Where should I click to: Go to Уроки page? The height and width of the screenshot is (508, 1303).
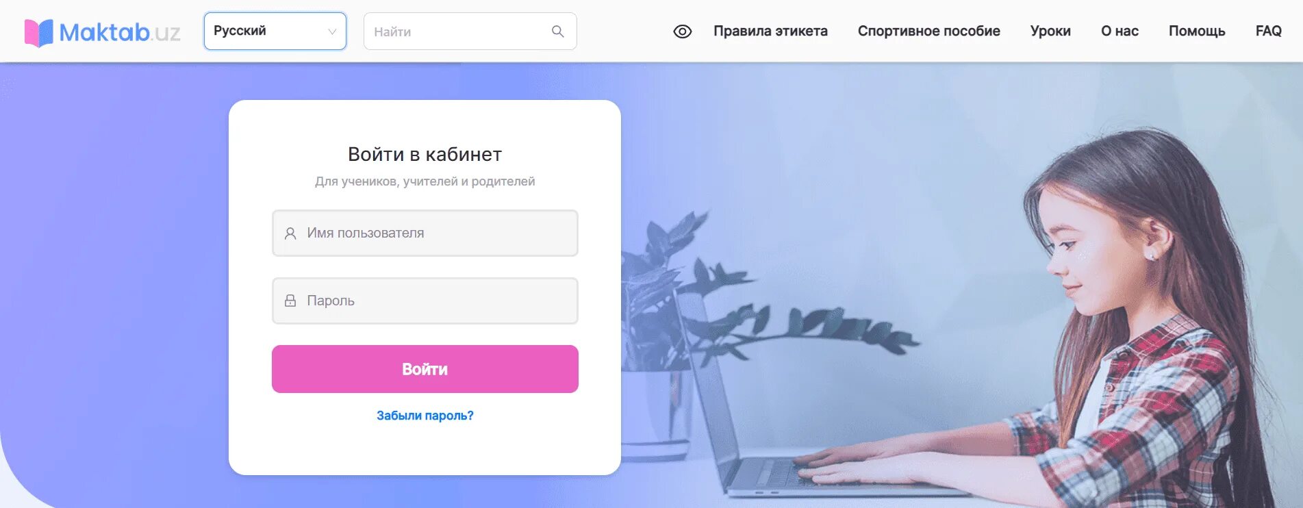tap(1050, 31)
